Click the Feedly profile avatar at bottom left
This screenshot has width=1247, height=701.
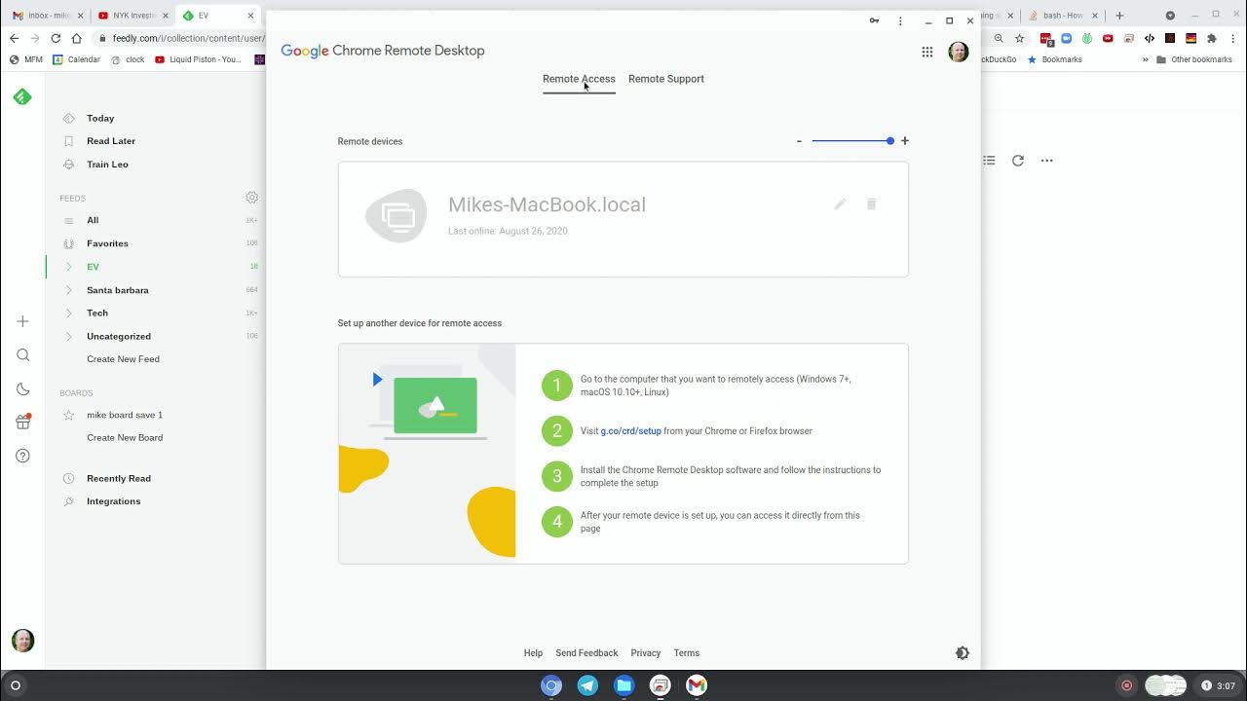pos(22,641)
